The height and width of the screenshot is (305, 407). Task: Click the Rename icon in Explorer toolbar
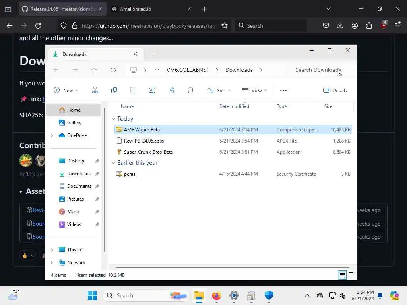pyautogui.click(x=152, y=90)
